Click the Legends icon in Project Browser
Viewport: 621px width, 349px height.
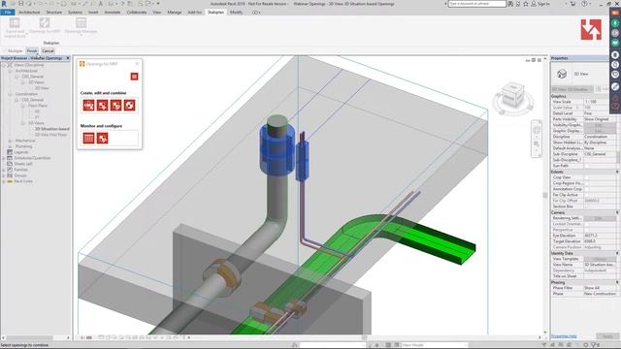(x=10, y=152)
